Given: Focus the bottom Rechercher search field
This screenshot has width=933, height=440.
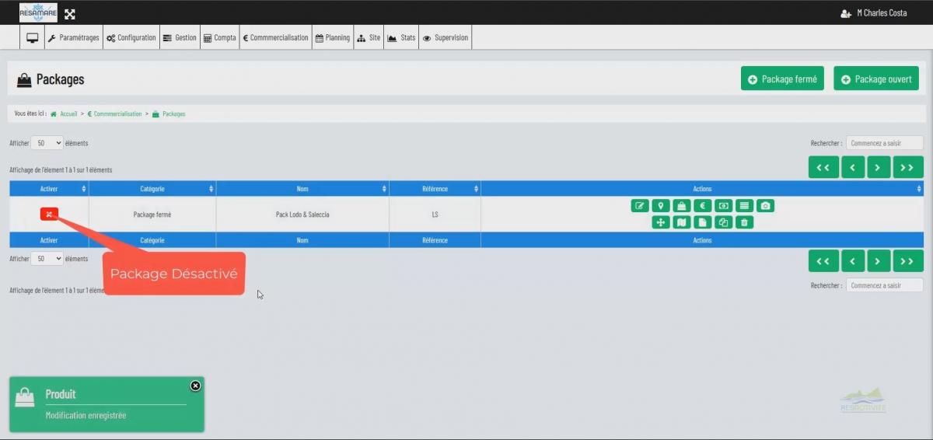Looking at the screenshot, I should point(885,285).
